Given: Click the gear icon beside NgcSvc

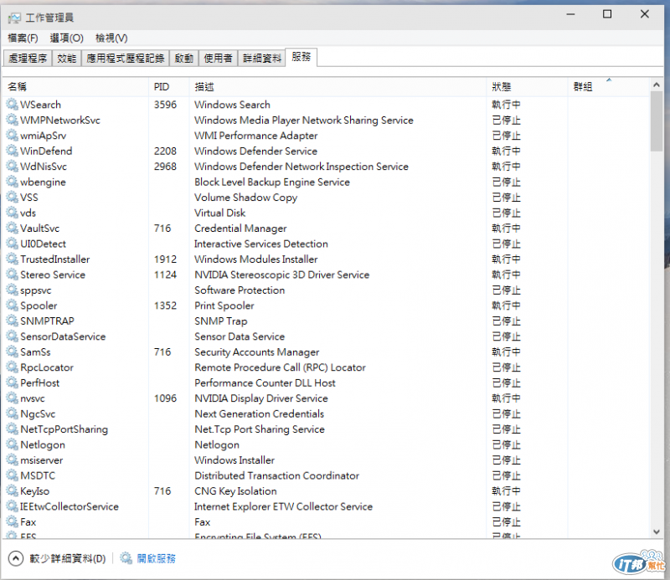Looking at the screenshot, I should coord(12,413).
